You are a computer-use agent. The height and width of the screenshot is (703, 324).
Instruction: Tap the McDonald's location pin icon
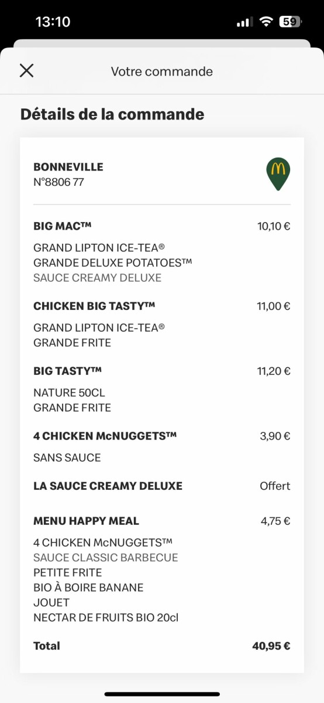(x=278, y=174)
